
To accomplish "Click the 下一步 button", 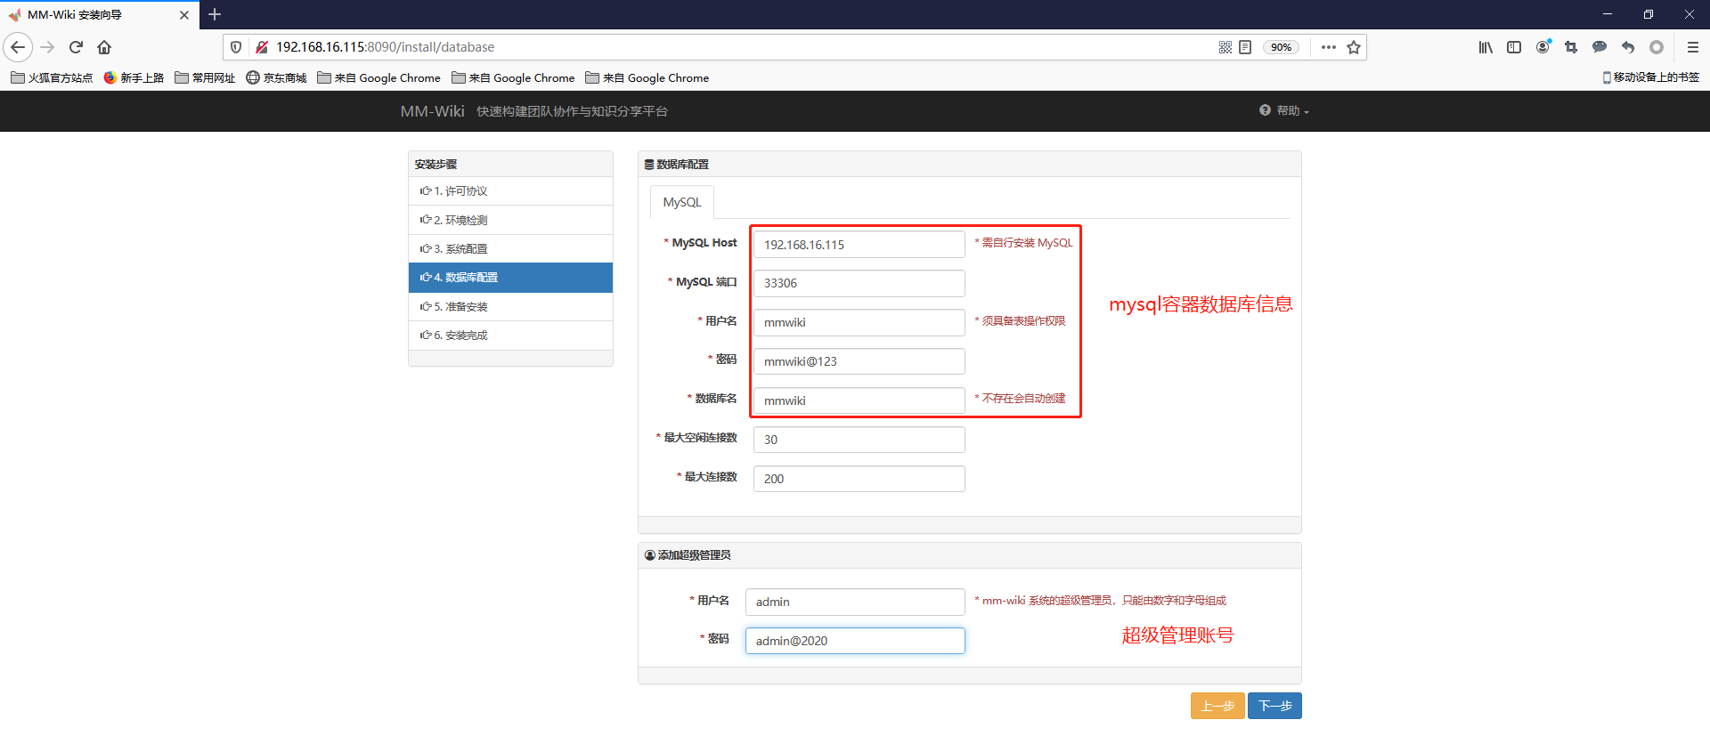I will [1274, 706].
